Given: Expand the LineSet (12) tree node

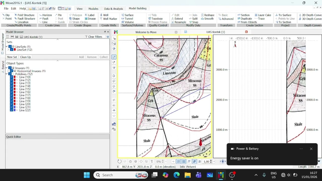Looking at the screenshot, I should (8, 50).
